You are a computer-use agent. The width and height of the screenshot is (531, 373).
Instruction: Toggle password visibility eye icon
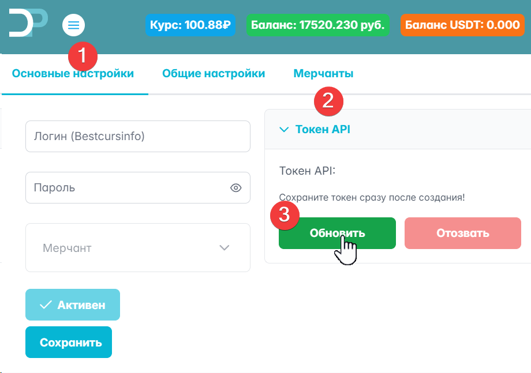235,188
